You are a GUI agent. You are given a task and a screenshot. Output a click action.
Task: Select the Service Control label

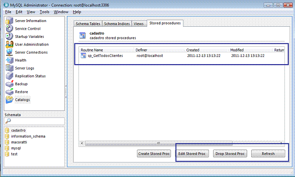(x=28, y=29)
